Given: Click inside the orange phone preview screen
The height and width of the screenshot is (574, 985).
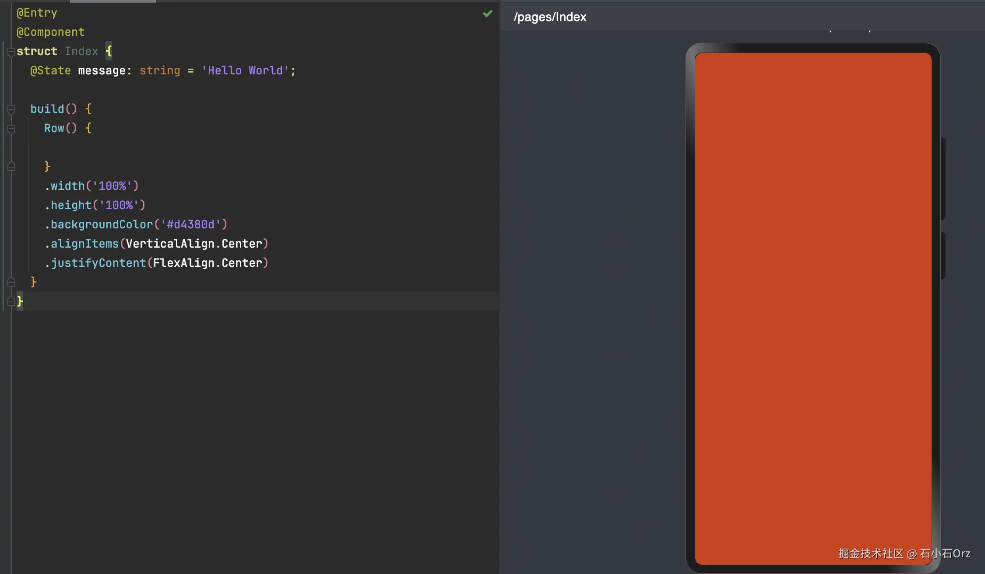Looking at the screenshot, I should pyautogui.click(x=813, y=306).
